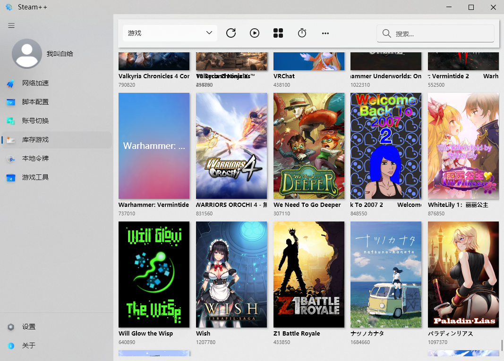This screenshot has height=361, width=504.
Task: Click app ID '1207780'
Action: tap(206, 342)
